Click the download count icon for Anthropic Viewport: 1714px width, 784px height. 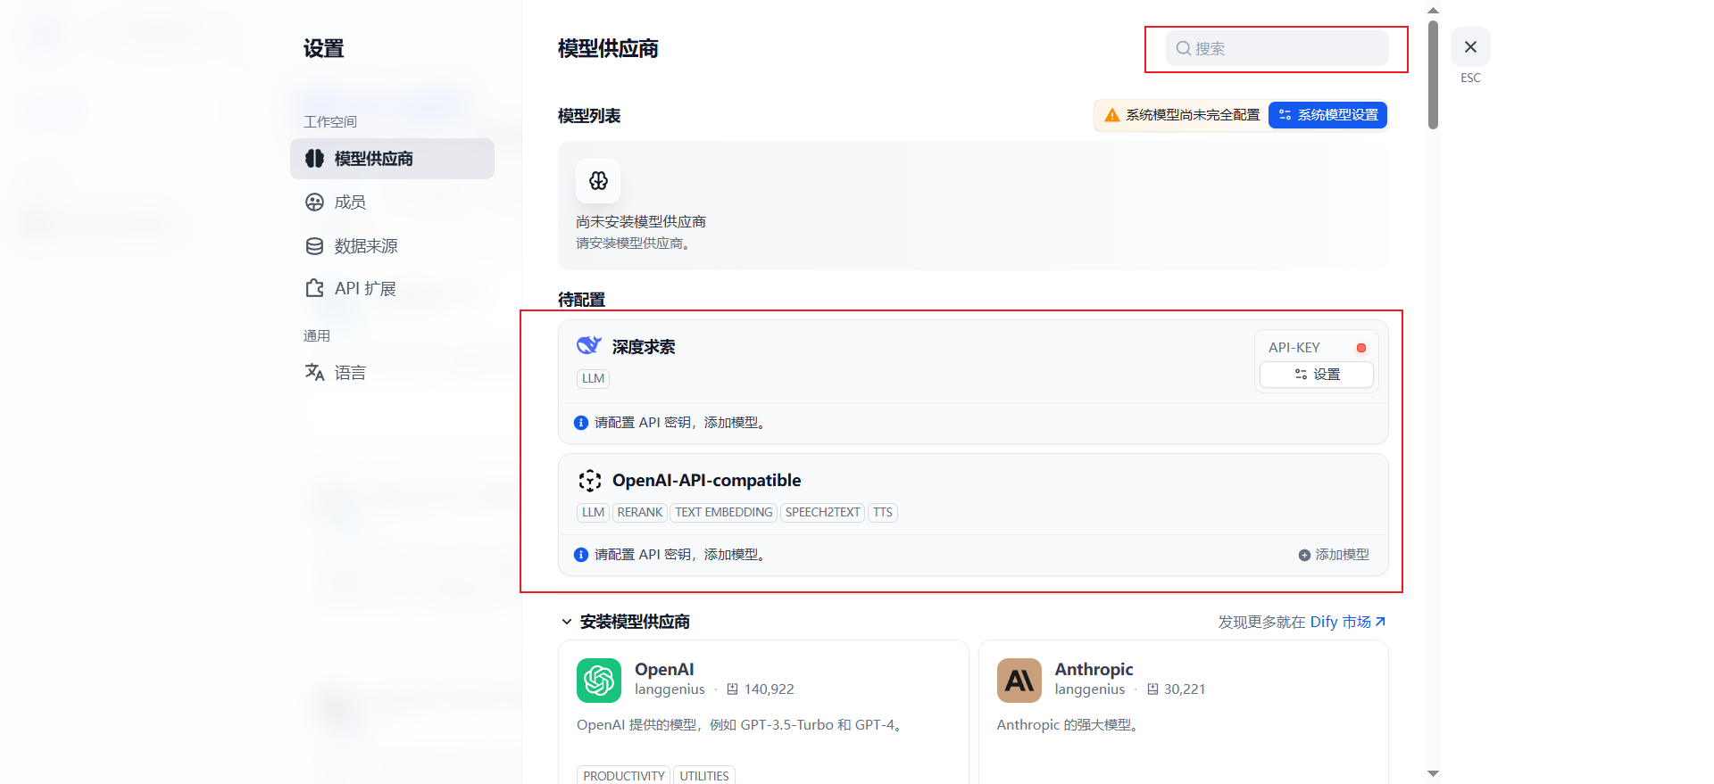click(x=1152, y=689)
